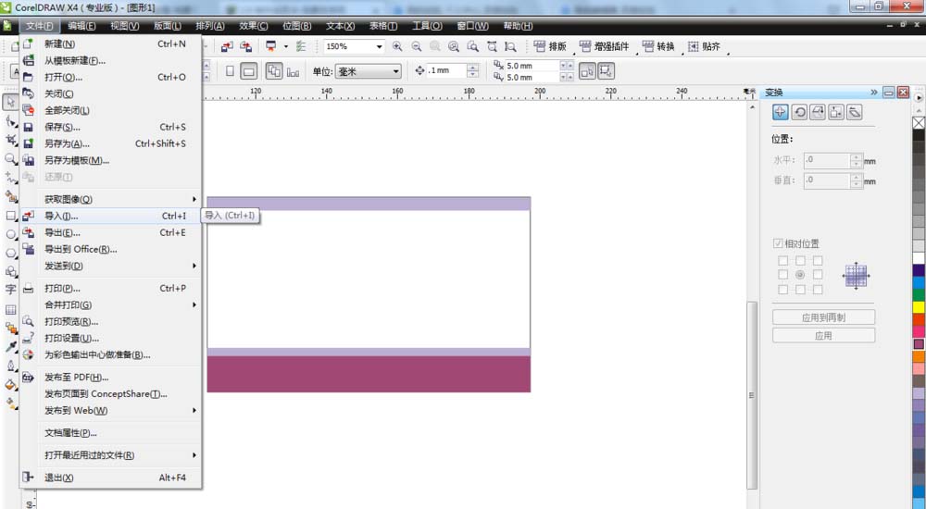Click the Zoom to Page Height icon
926x509 pixels.
pyautogui.click(x=510, y=46)
